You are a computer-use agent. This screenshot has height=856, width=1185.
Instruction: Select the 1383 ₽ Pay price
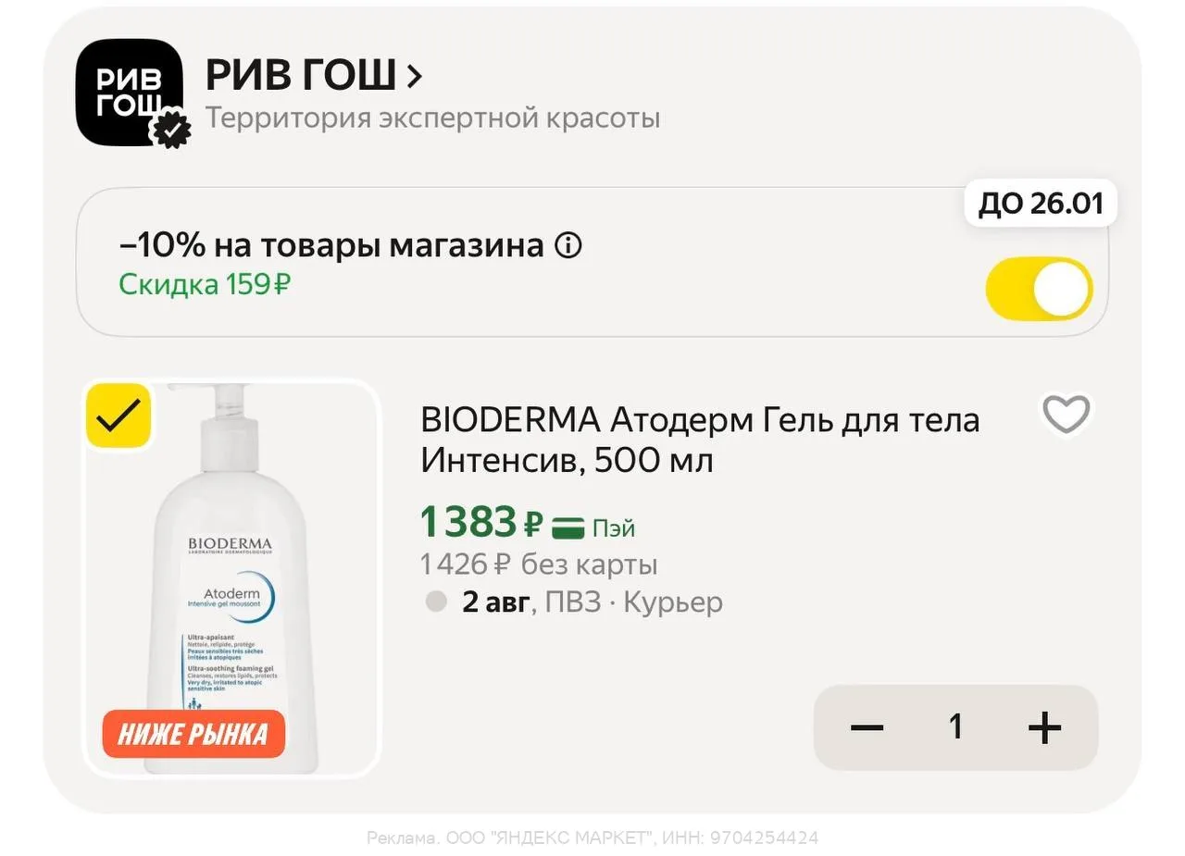481,523
